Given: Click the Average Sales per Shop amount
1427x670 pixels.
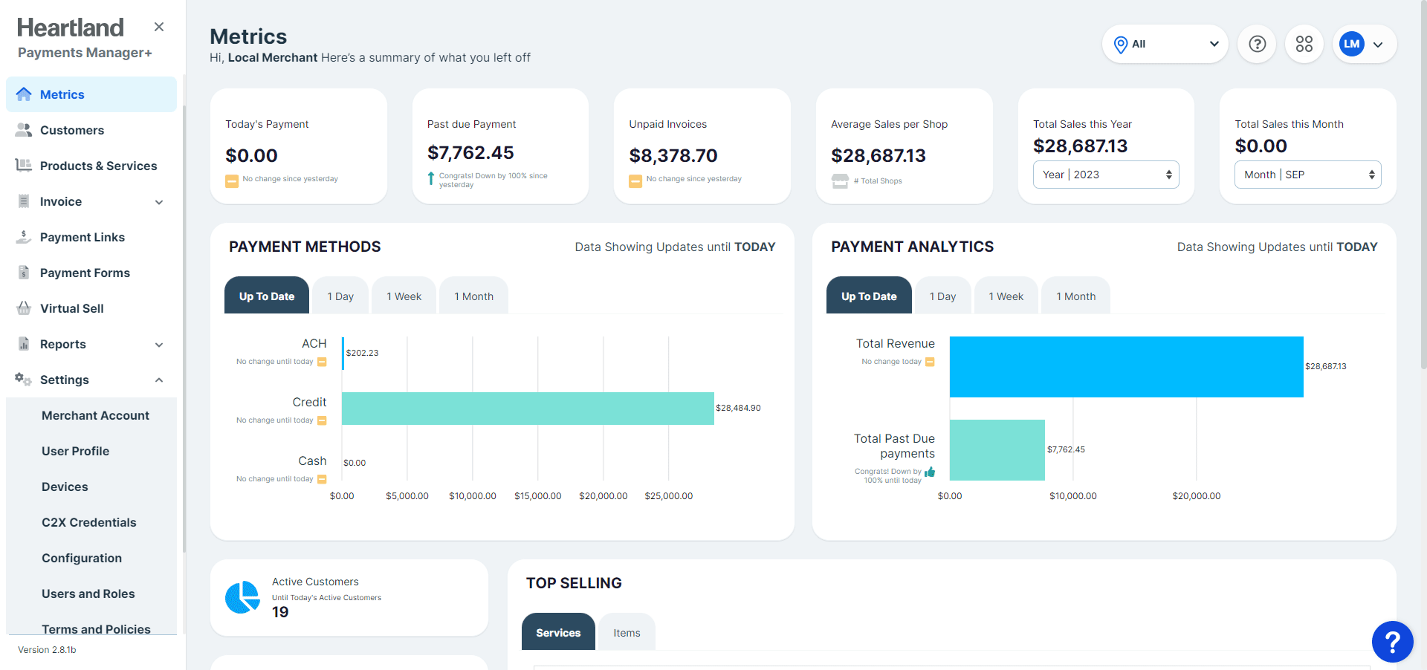Looking at the screenshot, I should tap(878, 156).
